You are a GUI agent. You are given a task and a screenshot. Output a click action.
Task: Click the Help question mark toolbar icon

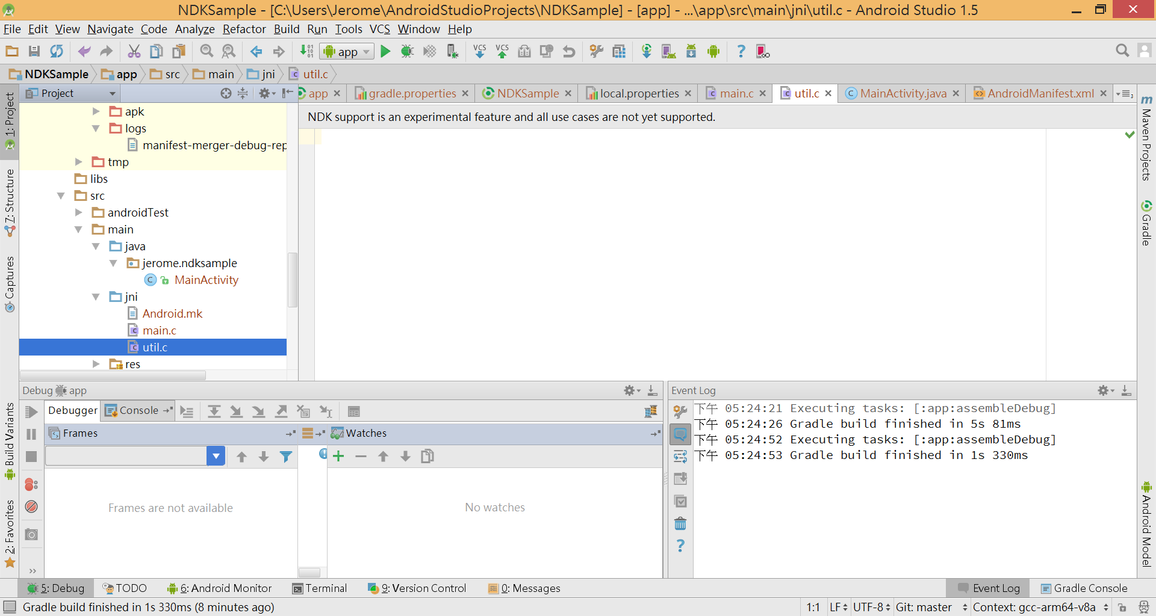[741, 52]
